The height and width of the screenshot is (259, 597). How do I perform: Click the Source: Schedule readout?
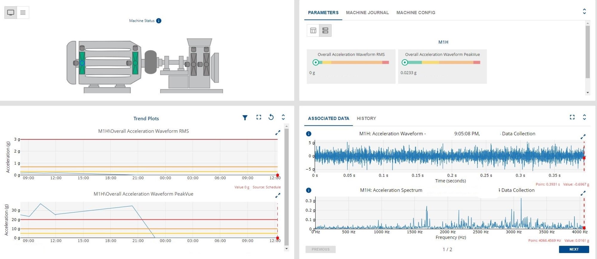(267, 187)
